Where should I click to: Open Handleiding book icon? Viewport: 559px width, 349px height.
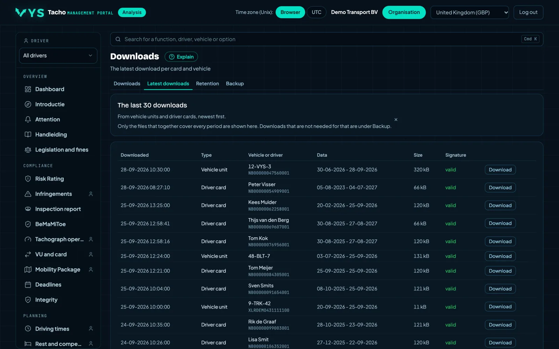pyautogui.click(x=28, y=134)
